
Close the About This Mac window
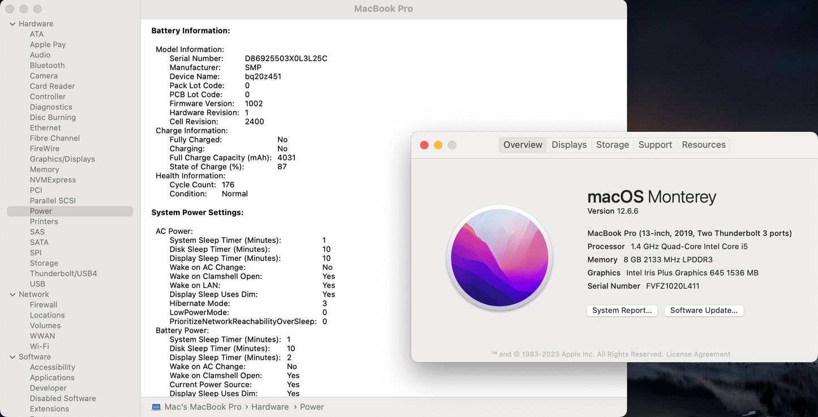[x=424, y=145]
